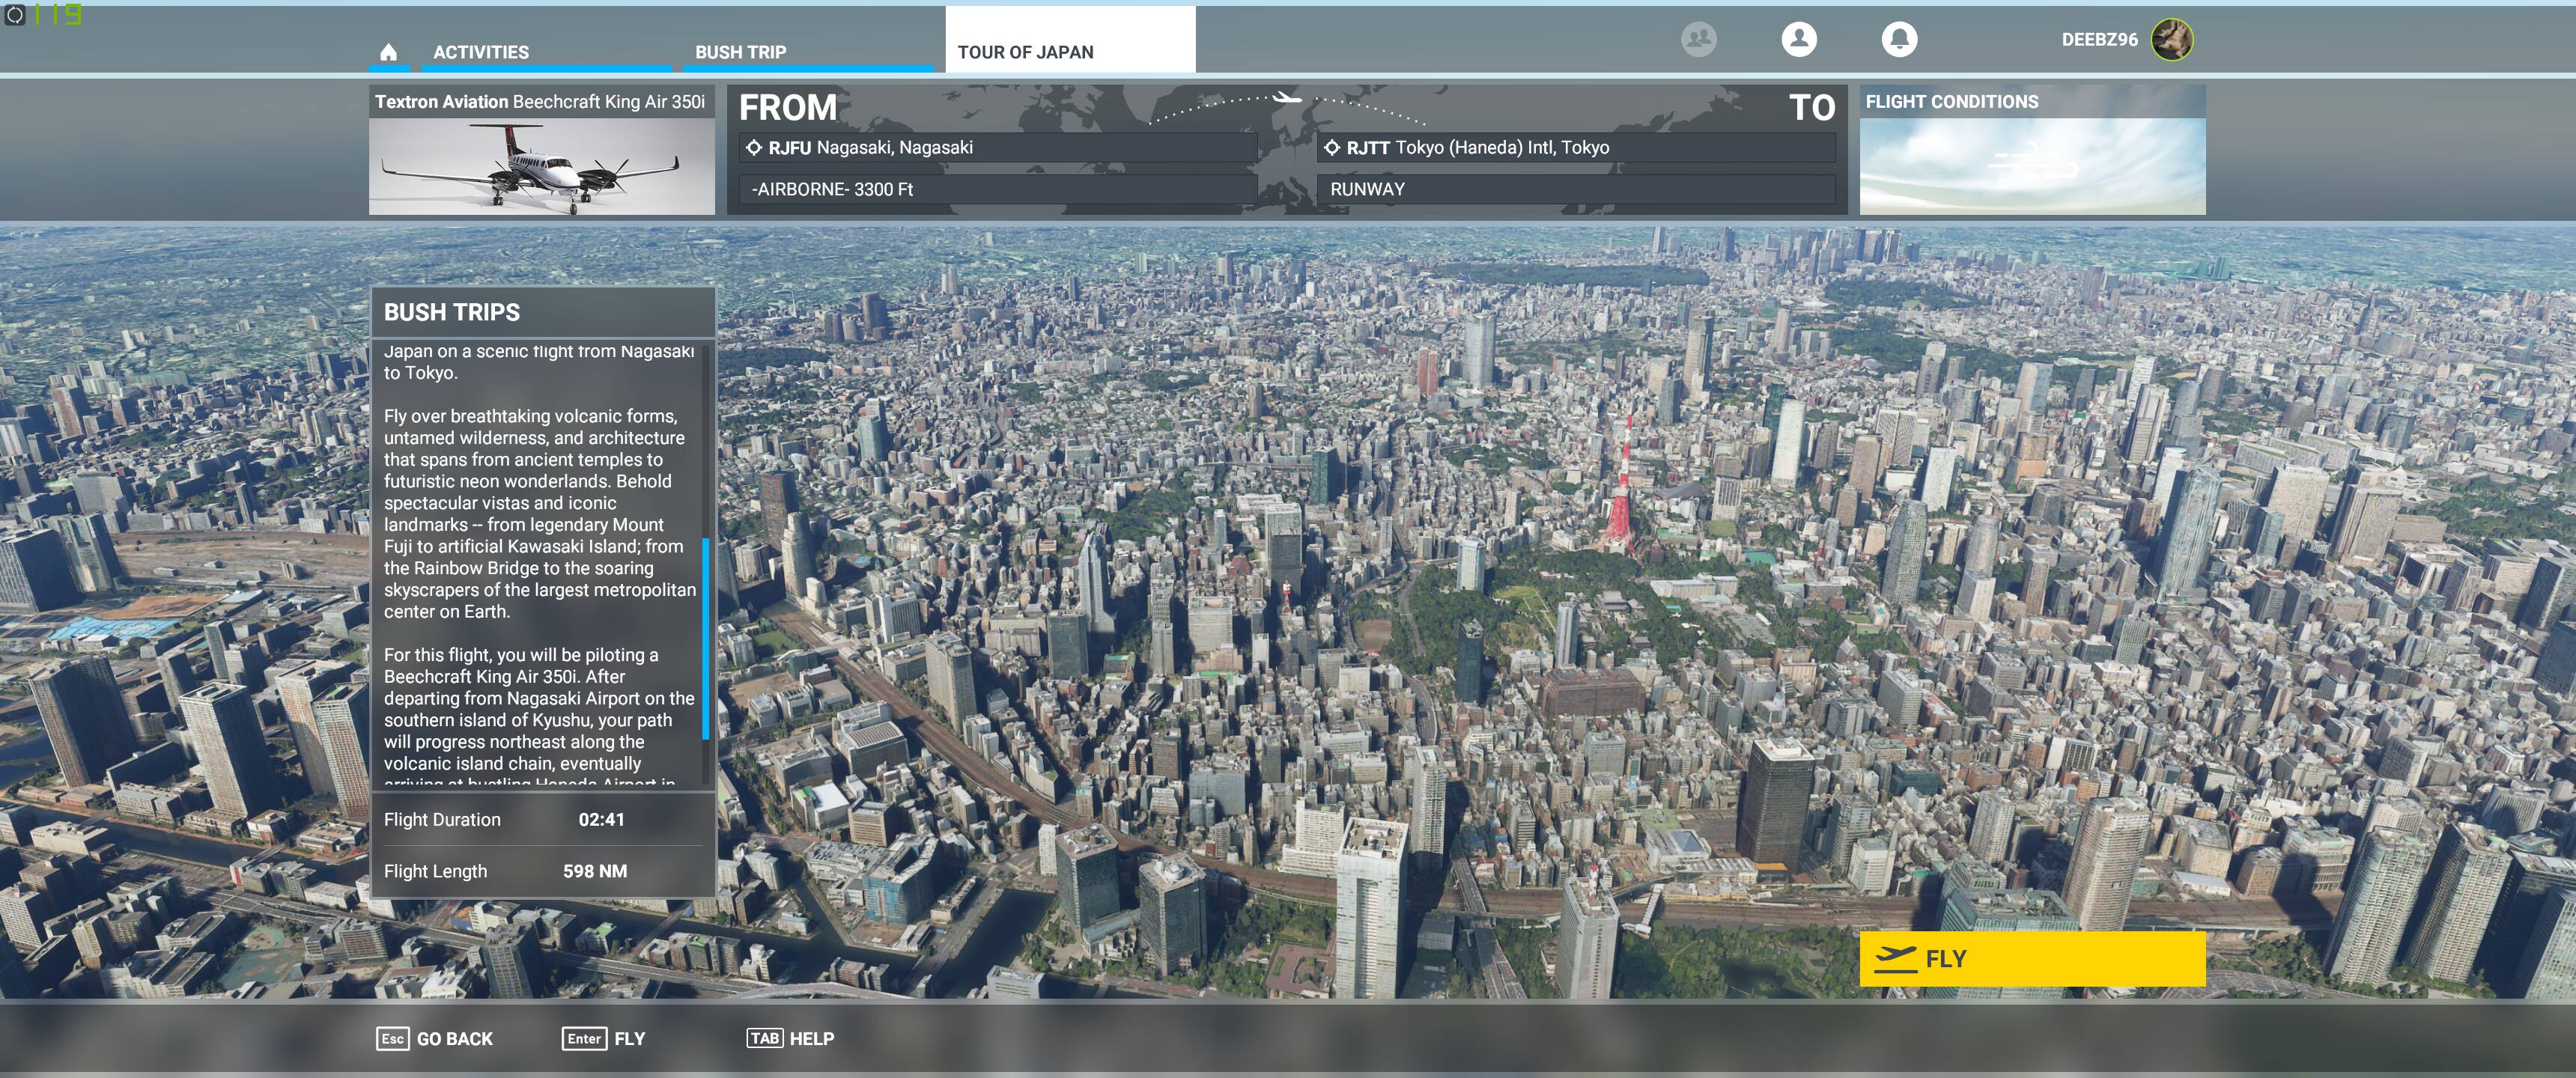This screenshot has height=1078, width=2576.
Task: Switch to the Bush Trip tab
Action: 740,52
